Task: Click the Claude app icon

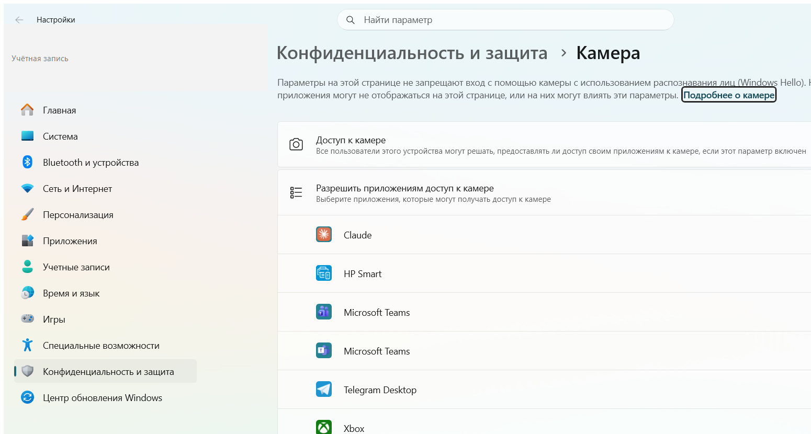Action: pos(324,234)
